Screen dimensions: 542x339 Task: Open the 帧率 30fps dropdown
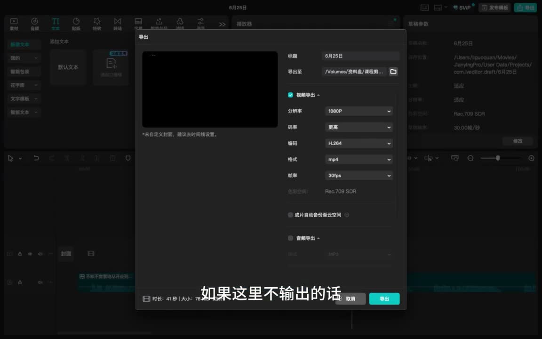359,175
